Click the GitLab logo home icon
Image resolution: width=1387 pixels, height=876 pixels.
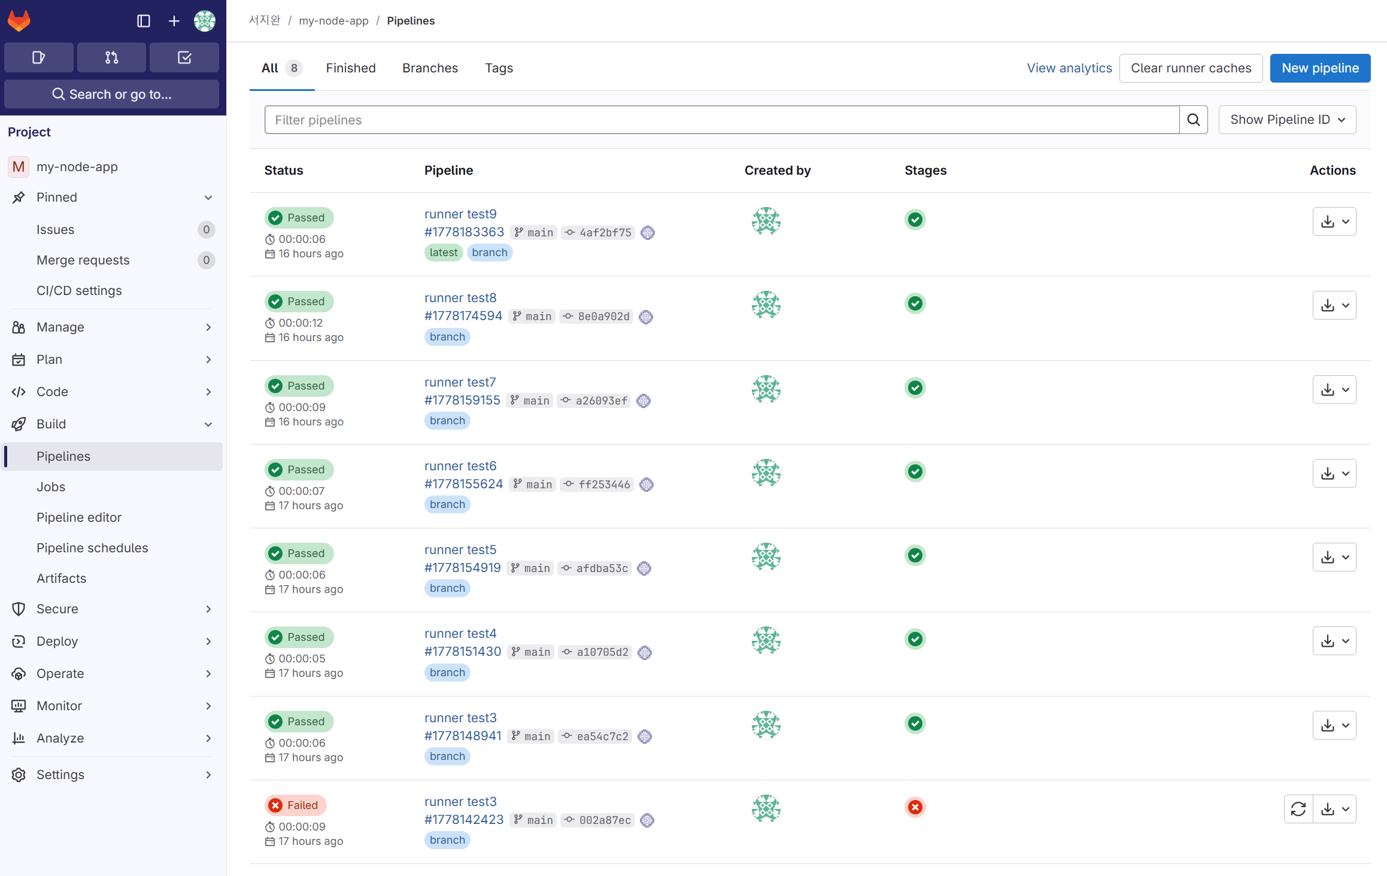pyautogui.click(x=19, y=21)
